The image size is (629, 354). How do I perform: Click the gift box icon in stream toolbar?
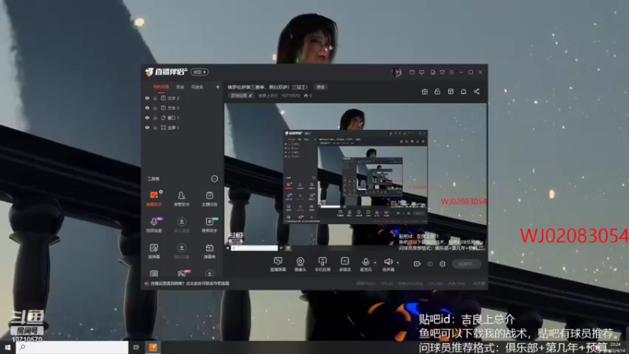coord(425,91)
